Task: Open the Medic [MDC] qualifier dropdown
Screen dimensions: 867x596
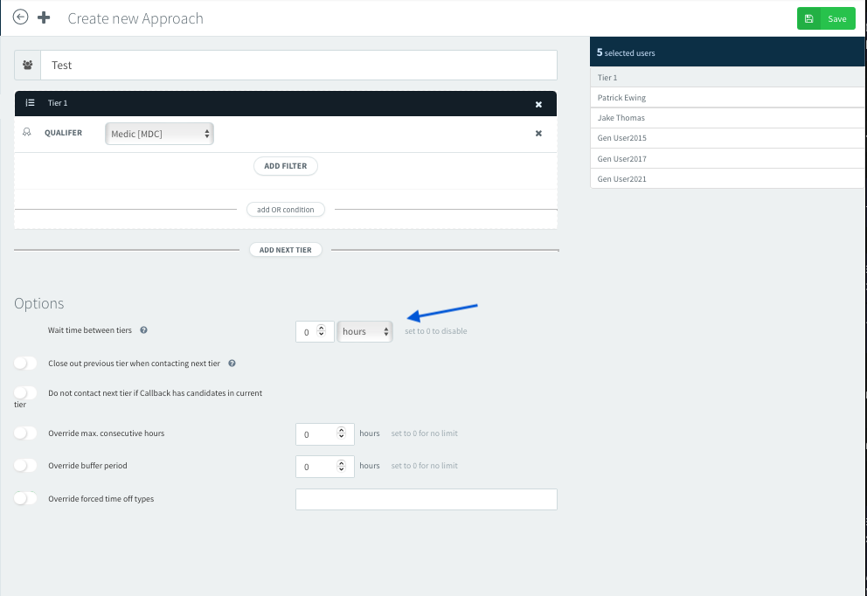Action: (159, 134)
